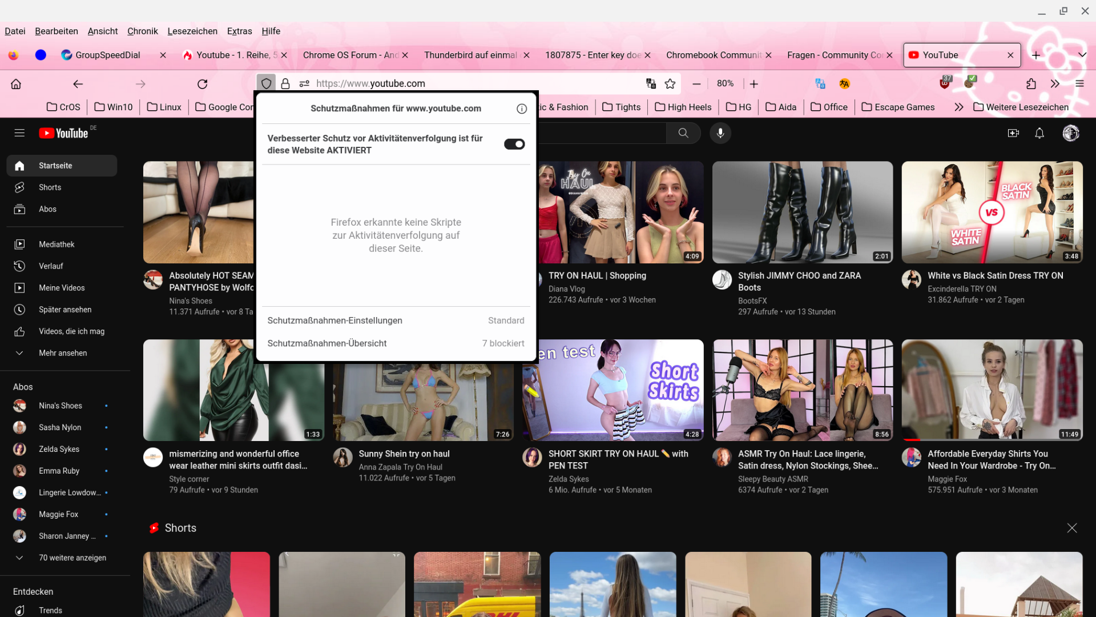1096x617 pixels.
Task: Expand "70 weitere anzeigen" subscriptions list
Action: pyautogui.click(x=72, y=558)
